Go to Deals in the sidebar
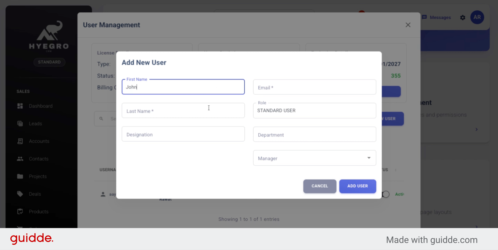Image resolution: width=498 pixels, height=250 pixels. pos(35,194)
